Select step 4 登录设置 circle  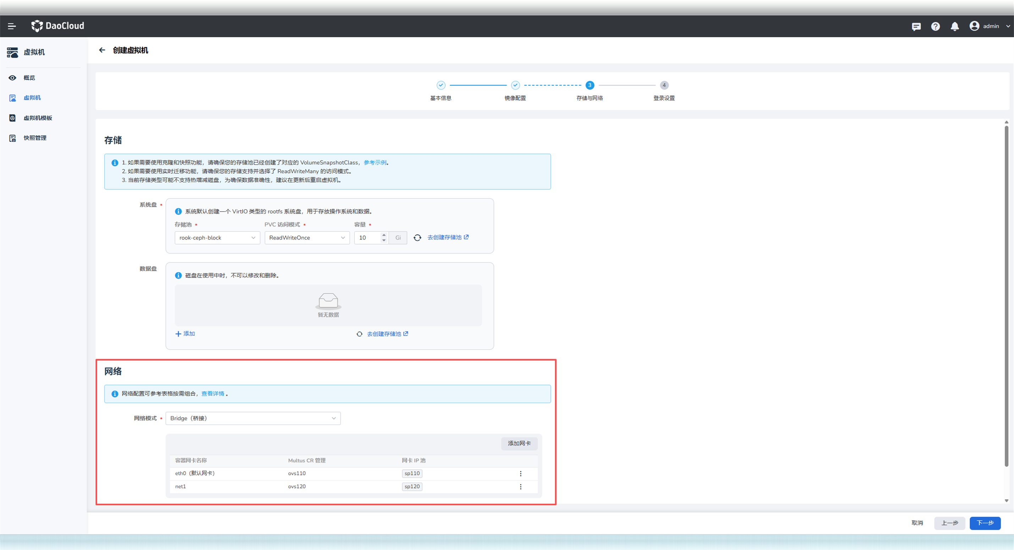coord(664,85)
